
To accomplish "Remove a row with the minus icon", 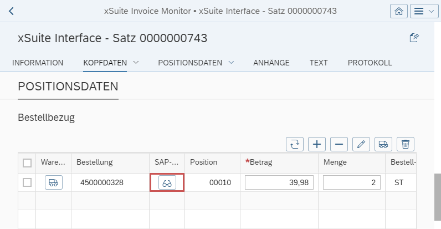I will coord(339,144).
